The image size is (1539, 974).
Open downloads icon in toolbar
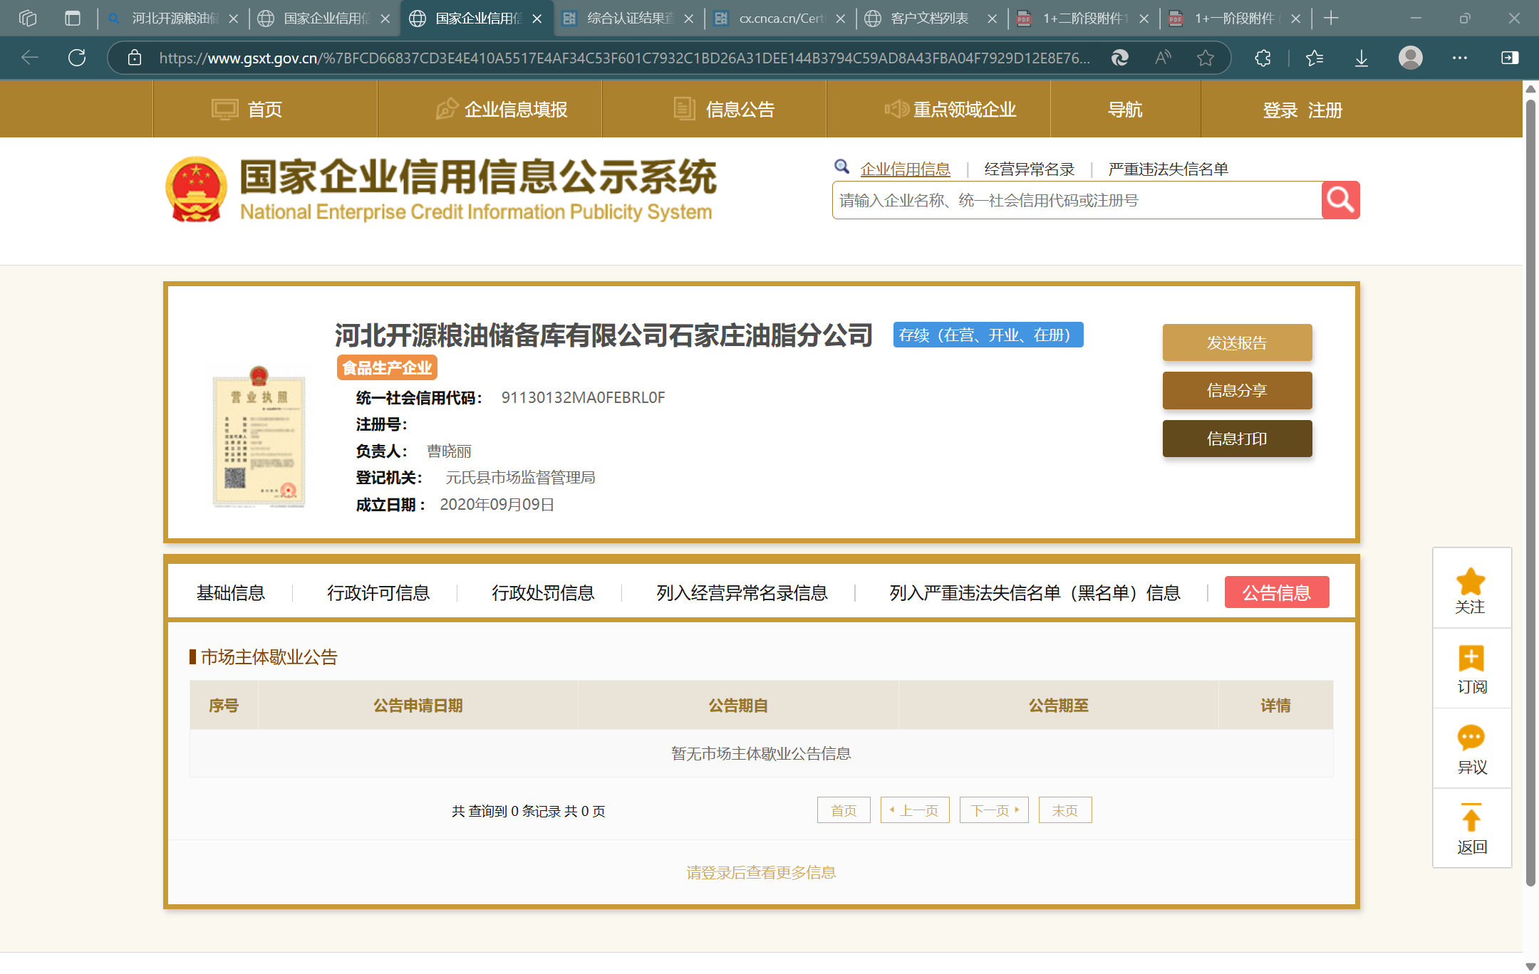[1362, 58]
